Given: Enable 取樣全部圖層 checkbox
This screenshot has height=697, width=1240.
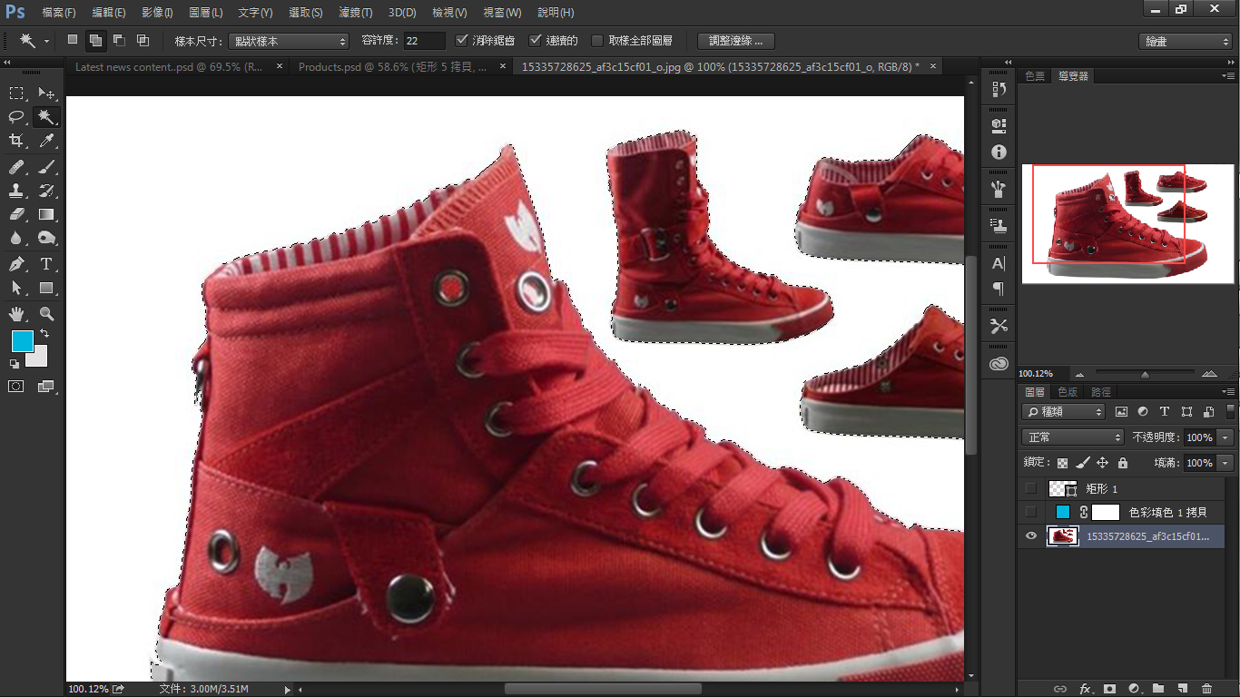Looking at the screenshot, I should (596, 41).
